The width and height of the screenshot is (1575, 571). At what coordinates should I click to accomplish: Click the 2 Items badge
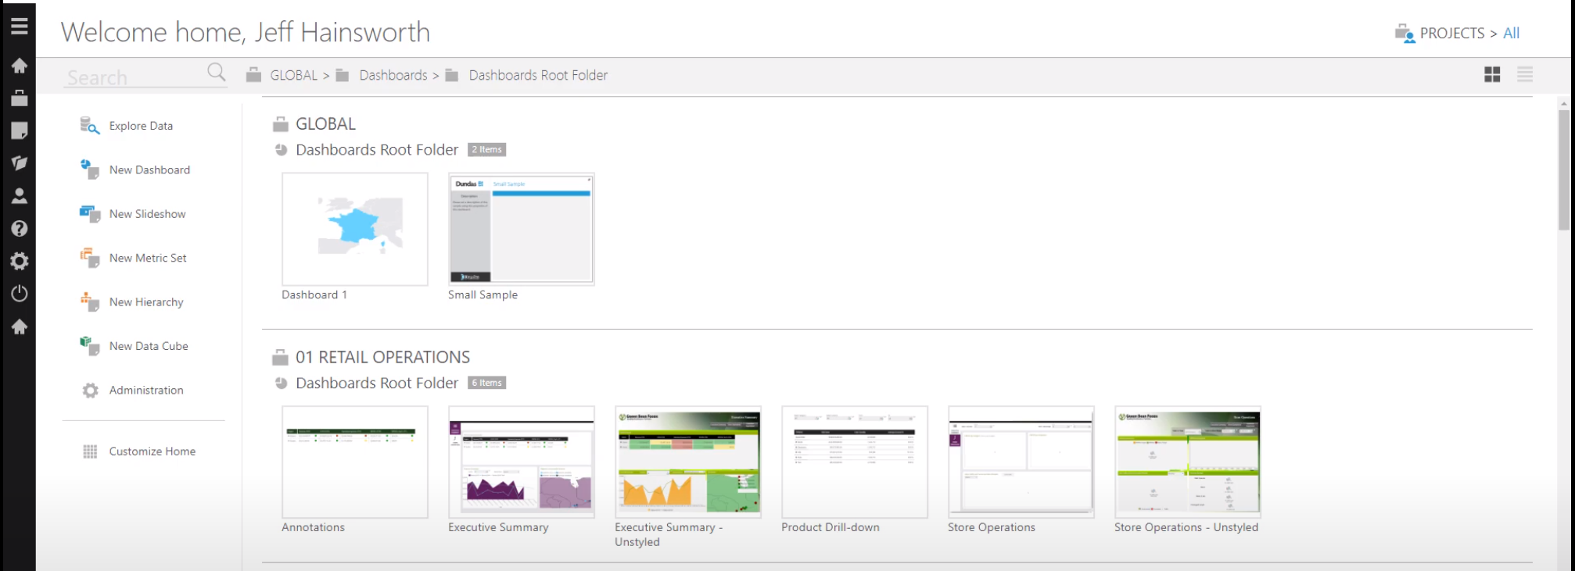click(x=486, y=149)
